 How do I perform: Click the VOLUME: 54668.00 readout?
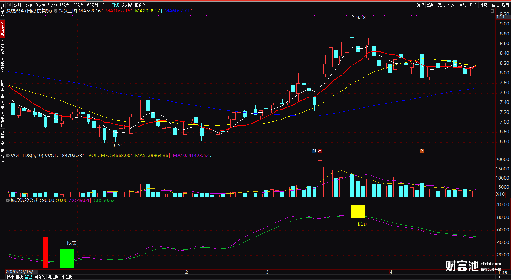110,156
